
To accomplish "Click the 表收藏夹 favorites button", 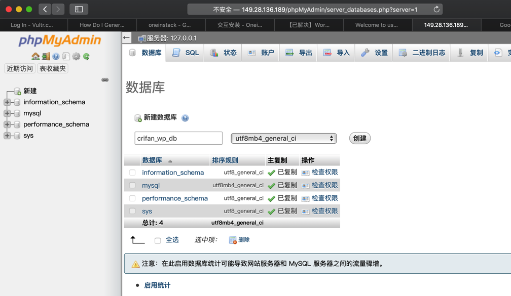I will pos(53,69).
